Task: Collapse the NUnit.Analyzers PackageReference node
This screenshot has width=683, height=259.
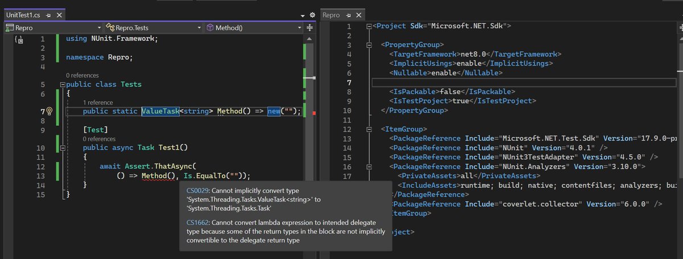Action: [x=369, y=167]
